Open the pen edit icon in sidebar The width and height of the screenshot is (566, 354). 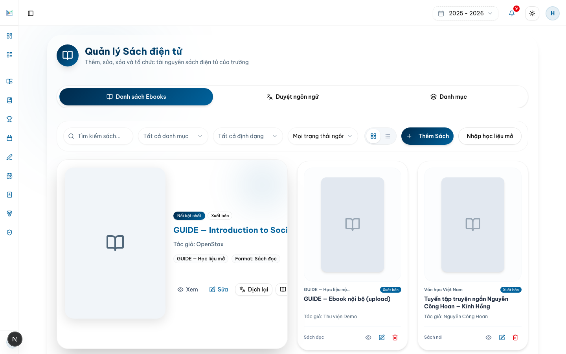(x=9, y=157)
